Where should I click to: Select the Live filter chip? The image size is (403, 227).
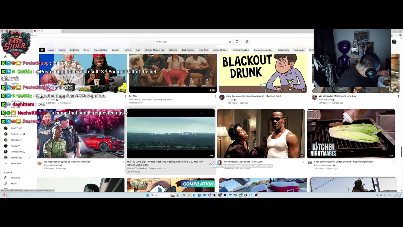138,50
